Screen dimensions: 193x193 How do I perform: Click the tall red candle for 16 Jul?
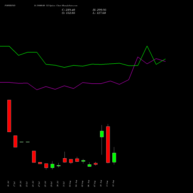pos(9,116)
